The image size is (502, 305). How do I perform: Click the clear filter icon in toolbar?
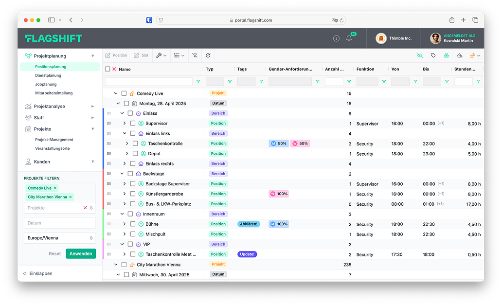click(195, 55)
